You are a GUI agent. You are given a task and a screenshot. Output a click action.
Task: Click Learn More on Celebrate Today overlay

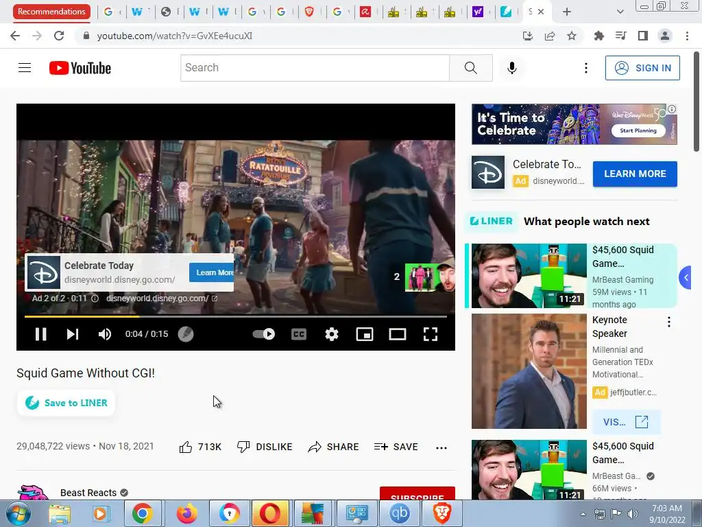[212, 272]
